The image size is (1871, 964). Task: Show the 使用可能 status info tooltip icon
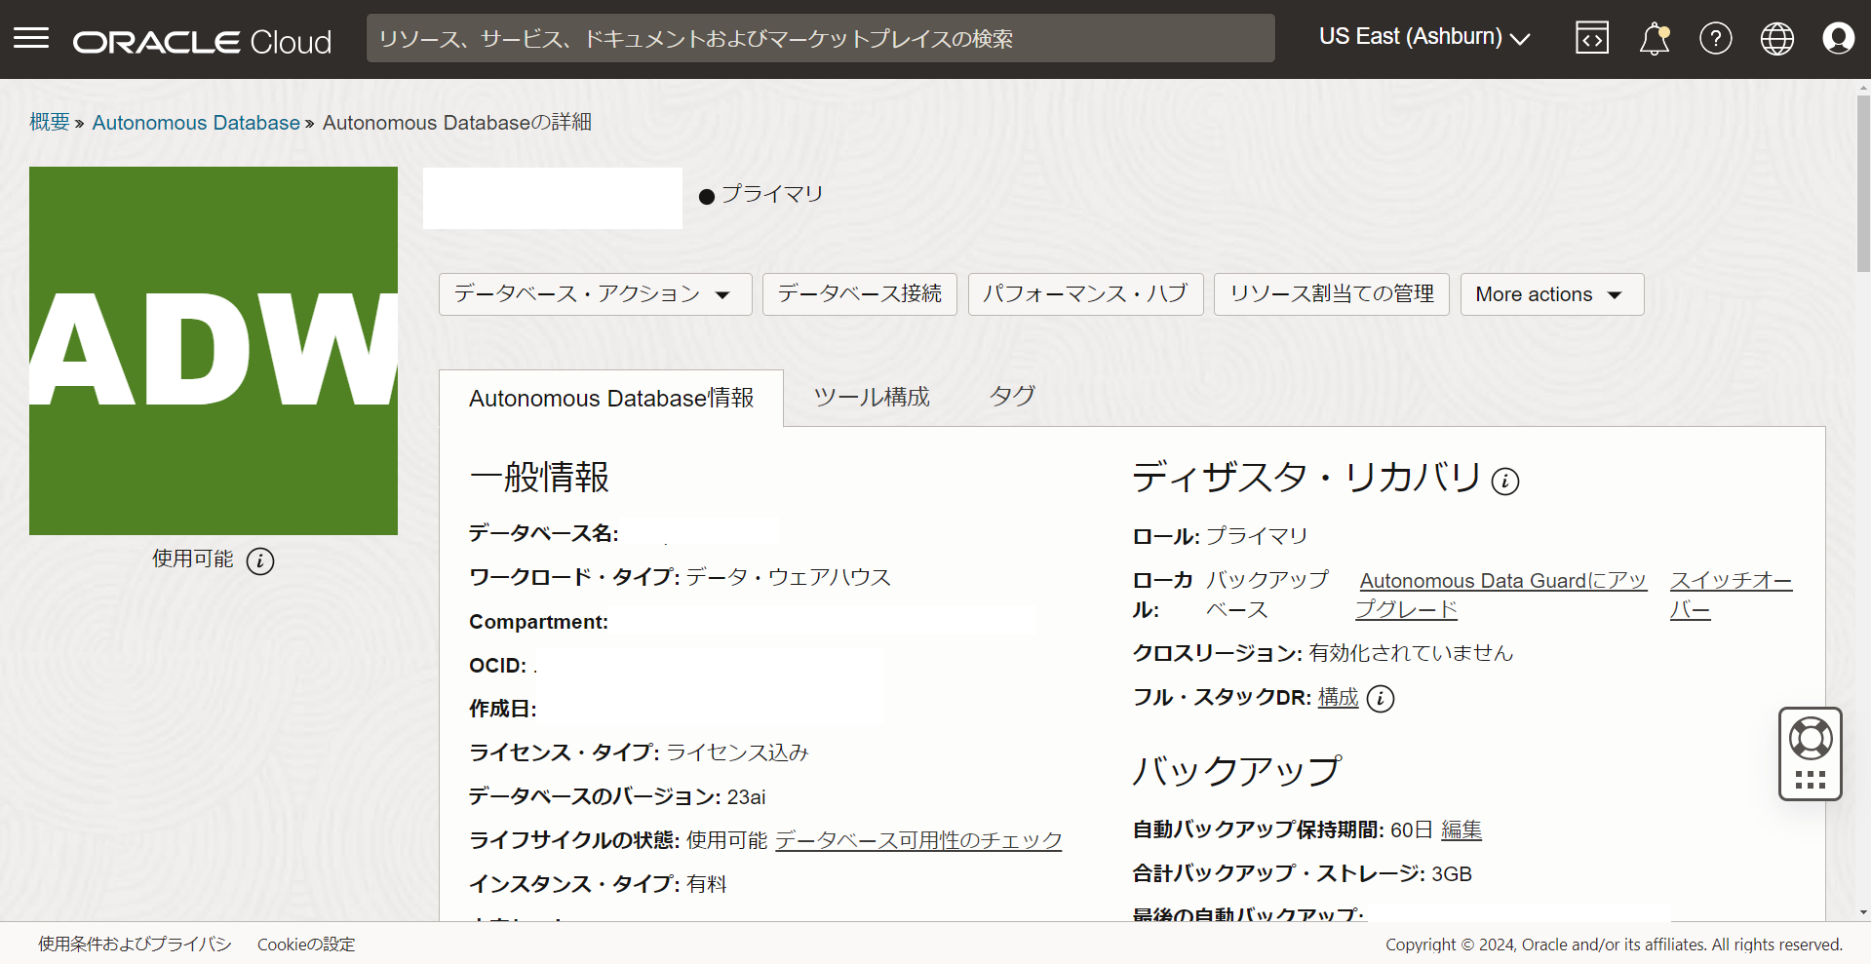pyautogui.click(x=259, y=561)
